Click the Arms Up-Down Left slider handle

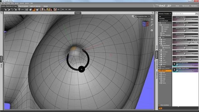coord(189,42)
